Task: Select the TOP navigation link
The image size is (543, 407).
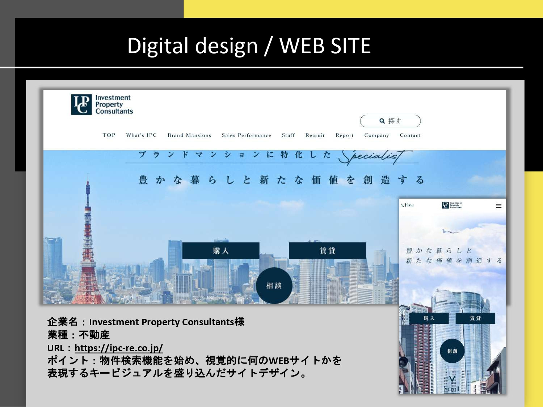Action: coord(109,135)
